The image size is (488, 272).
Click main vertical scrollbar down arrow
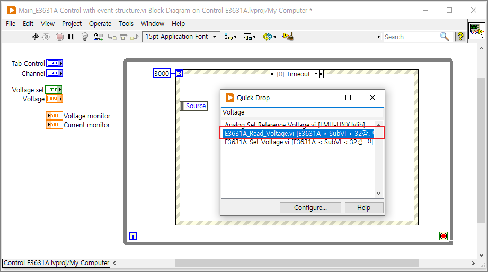[x=481, y=255]
